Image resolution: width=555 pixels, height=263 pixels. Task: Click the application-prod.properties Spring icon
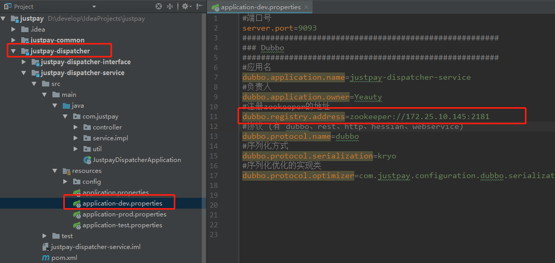[77, 214]
